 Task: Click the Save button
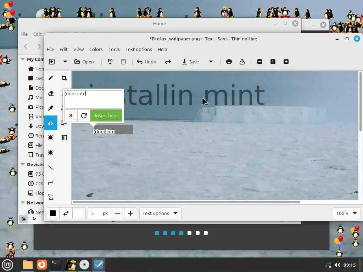coord(190,62)
